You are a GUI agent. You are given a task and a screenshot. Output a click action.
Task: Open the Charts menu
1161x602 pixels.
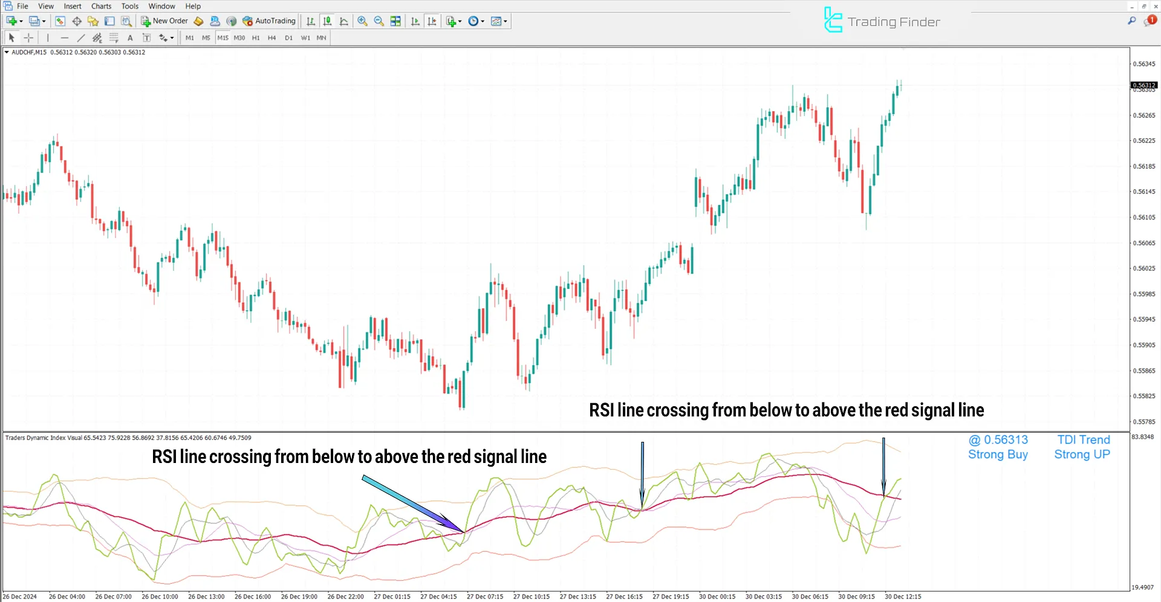[x=100, y=6]
